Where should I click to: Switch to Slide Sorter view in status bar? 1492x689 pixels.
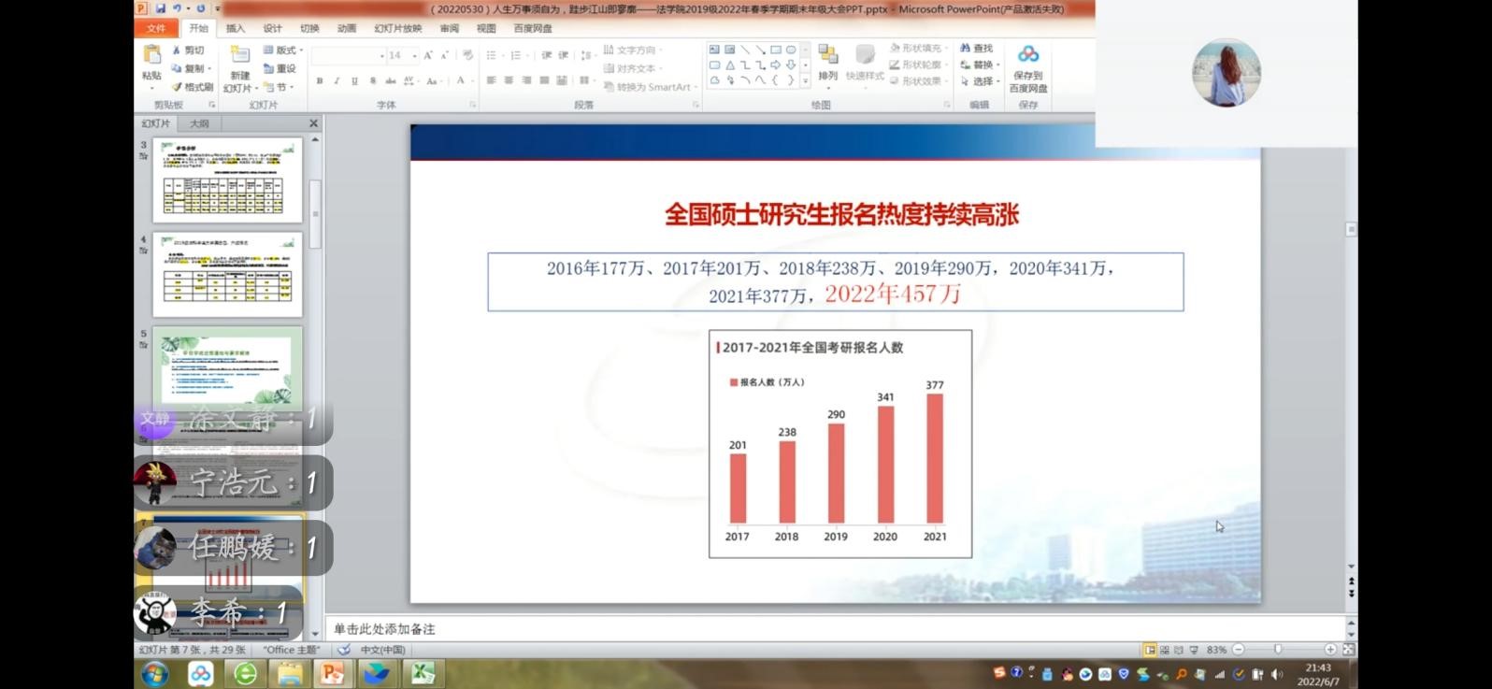coord(1165,649)
